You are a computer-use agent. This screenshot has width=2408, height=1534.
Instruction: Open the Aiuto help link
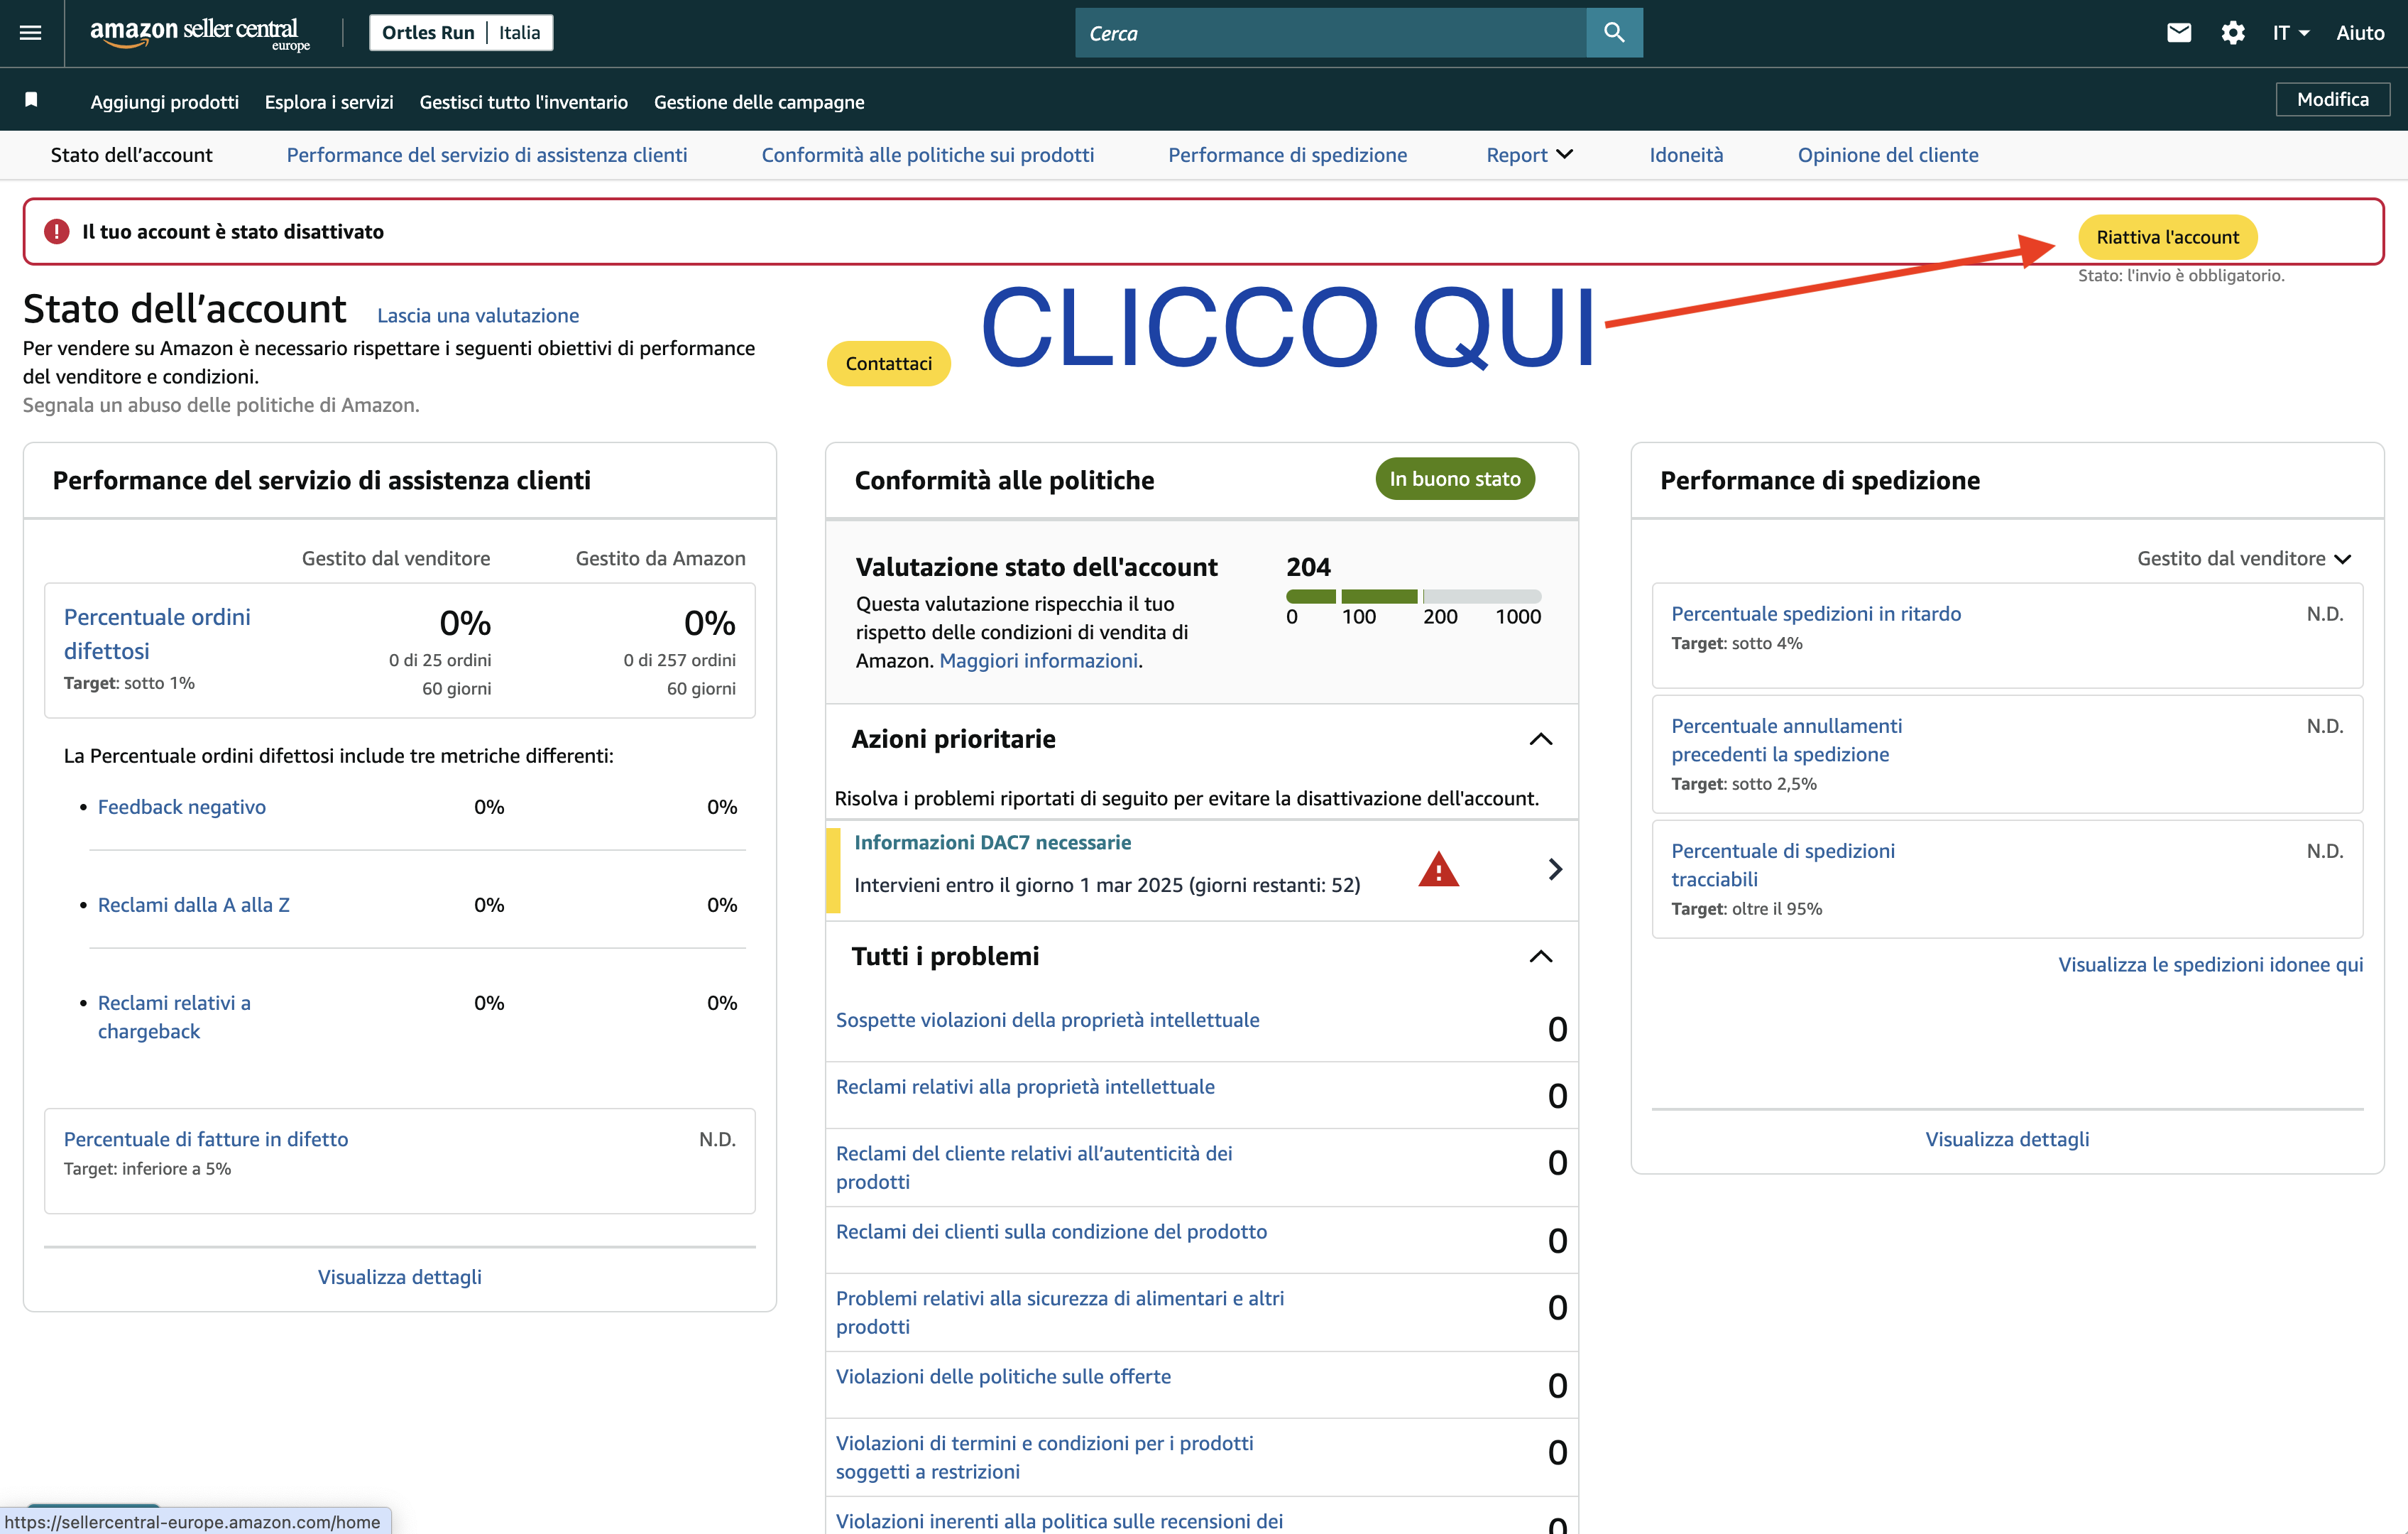(x=2360, y=33)
